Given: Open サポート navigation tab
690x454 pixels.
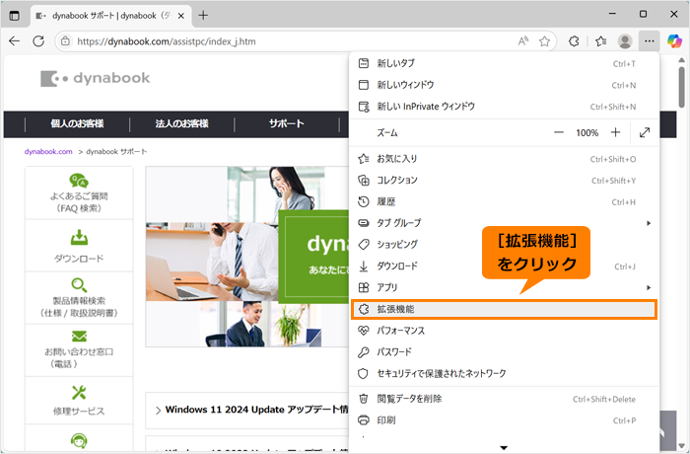Looking at the screenshot, I should click(x=287, y=124).
